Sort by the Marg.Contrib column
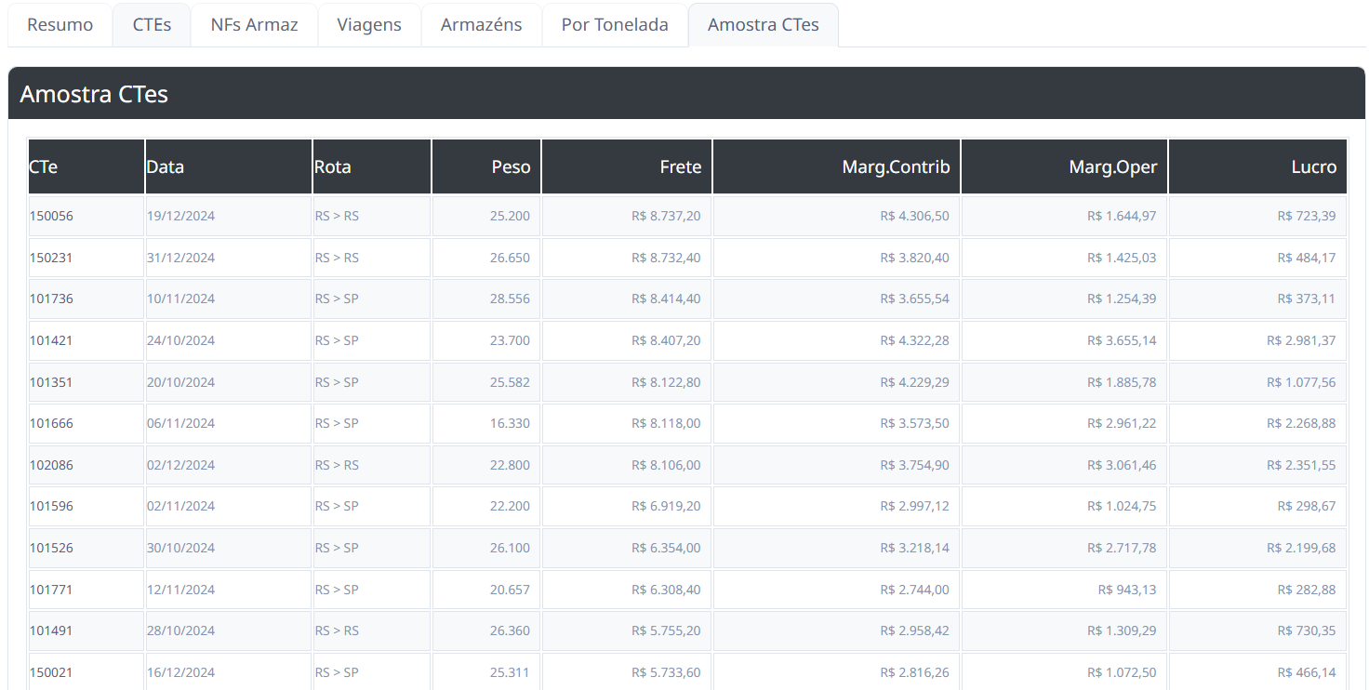Image resolution: width=1369 pixels, height=690 pixels. point(835,166)
